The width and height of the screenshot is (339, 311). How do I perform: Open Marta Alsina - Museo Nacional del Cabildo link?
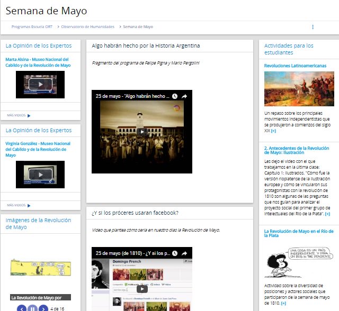tap(38, 62)
